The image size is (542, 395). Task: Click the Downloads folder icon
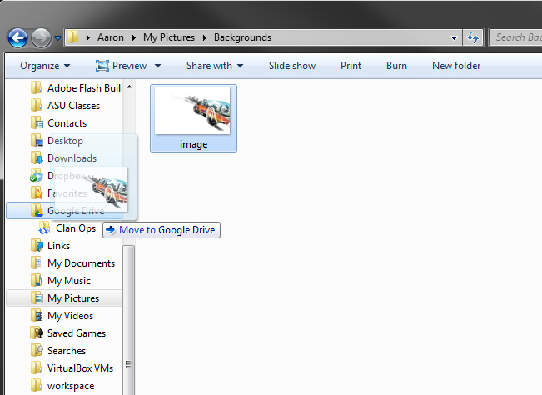37,158
